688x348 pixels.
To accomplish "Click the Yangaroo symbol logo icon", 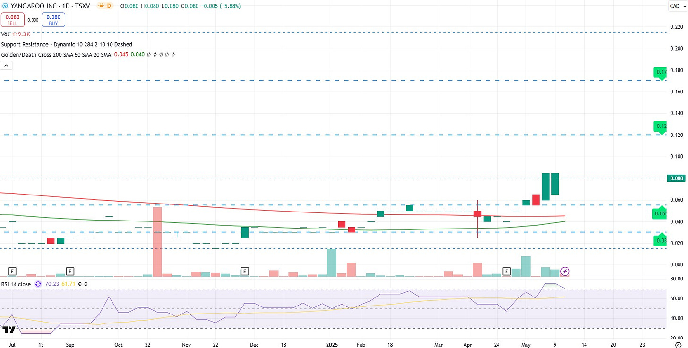I will 4,6.
